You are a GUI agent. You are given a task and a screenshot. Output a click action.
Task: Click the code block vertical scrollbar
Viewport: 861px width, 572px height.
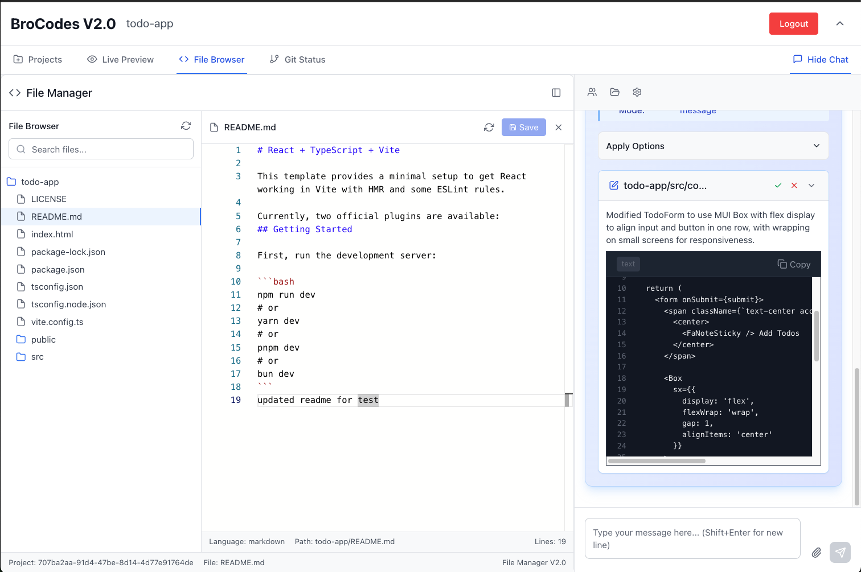[x=817, y=336]
